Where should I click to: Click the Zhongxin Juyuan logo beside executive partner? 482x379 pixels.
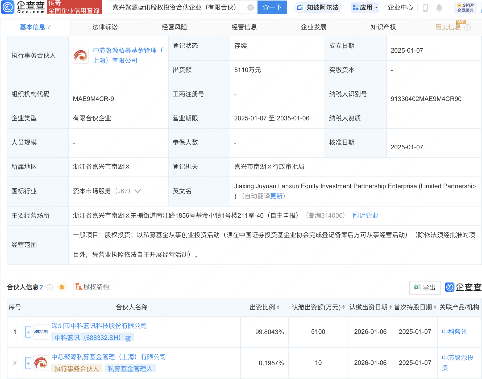tap(81, 56)
